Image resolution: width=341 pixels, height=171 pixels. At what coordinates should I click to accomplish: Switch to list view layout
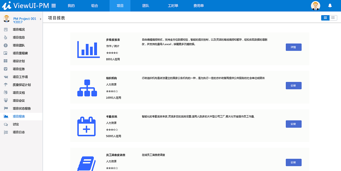point(325,18)
